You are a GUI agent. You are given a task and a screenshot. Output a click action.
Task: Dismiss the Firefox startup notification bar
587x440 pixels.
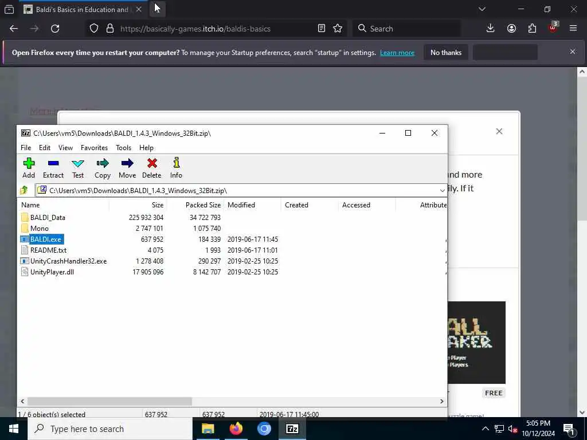[573, 52]
